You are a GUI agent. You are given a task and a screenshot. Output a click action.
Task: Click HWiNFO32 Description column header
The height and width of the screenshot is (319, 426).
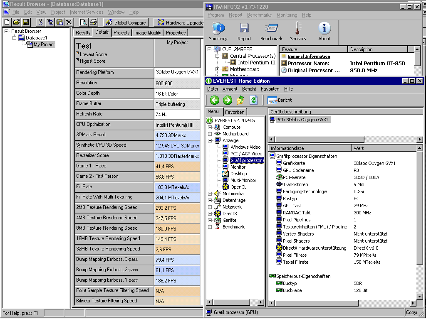click(378, 49)
